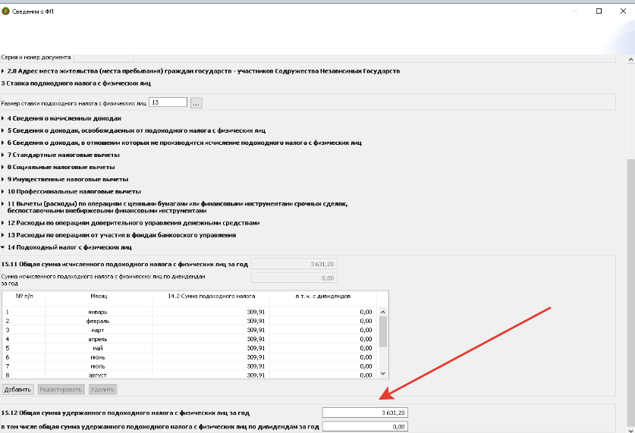The image size is (635, 433).
Task: Click the 15.12 total withheld tax field
Action: pos(365,413)
